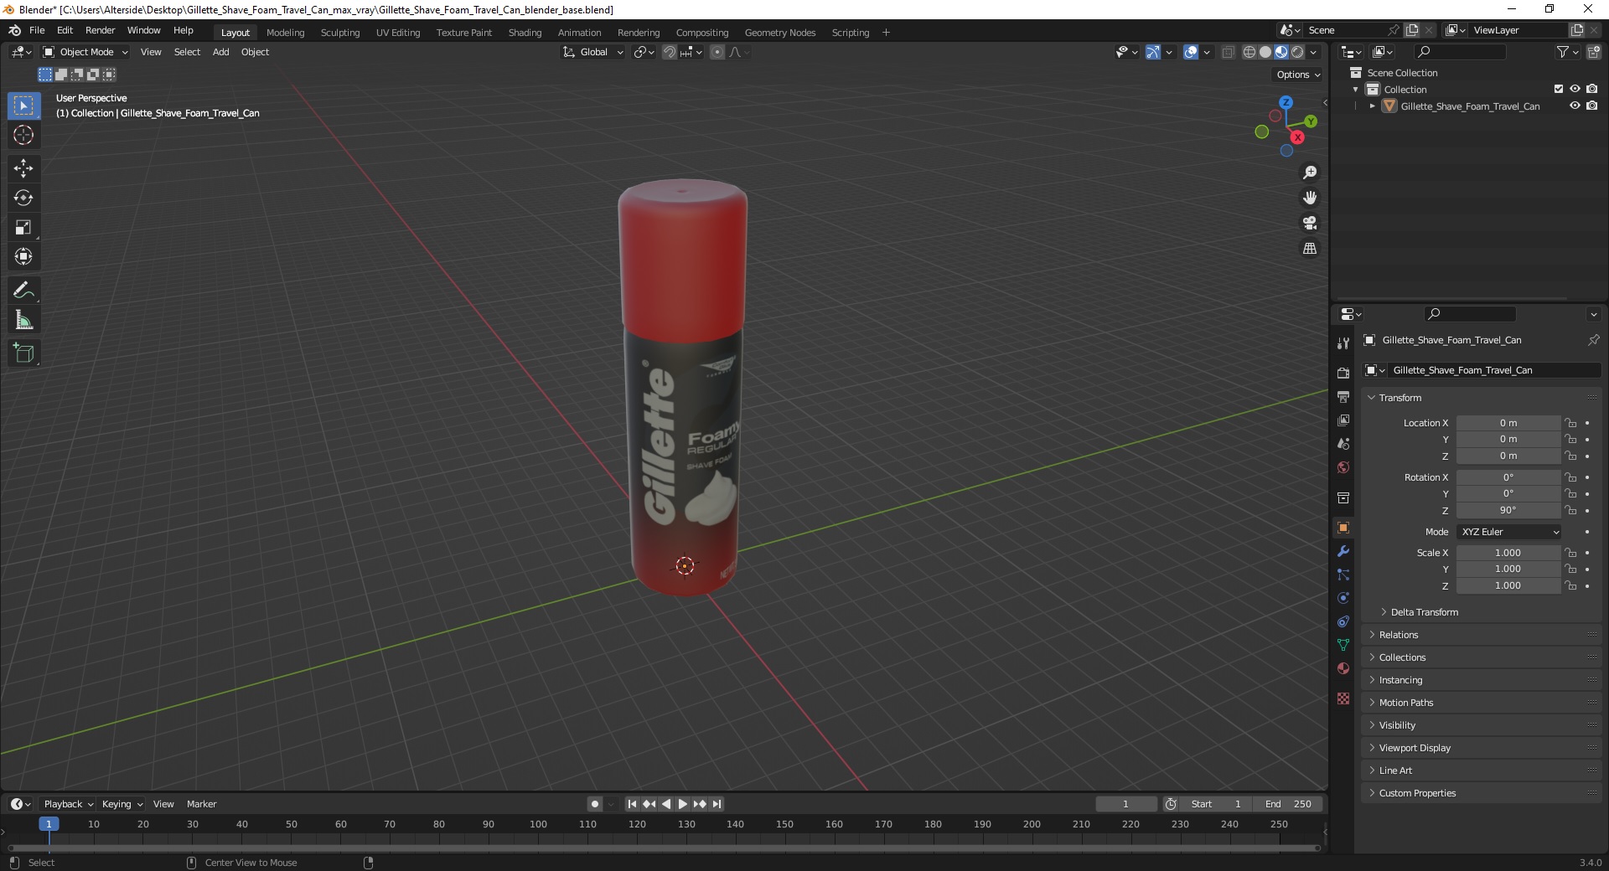This screenshot has width=1609, height=871.
Task: Toggle lock for Scale Y
Action: (1571, 569)
